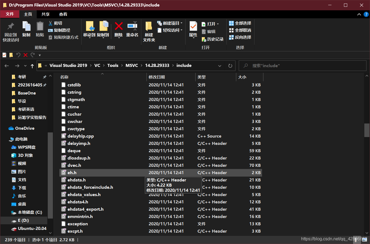Go Back using the left arrow
The image size is (370, 244).
coord(7,66)
